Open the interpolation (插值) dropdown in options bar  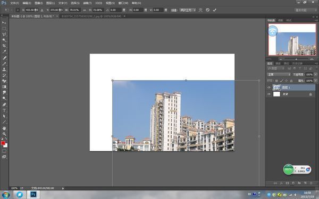coord(188,10)
